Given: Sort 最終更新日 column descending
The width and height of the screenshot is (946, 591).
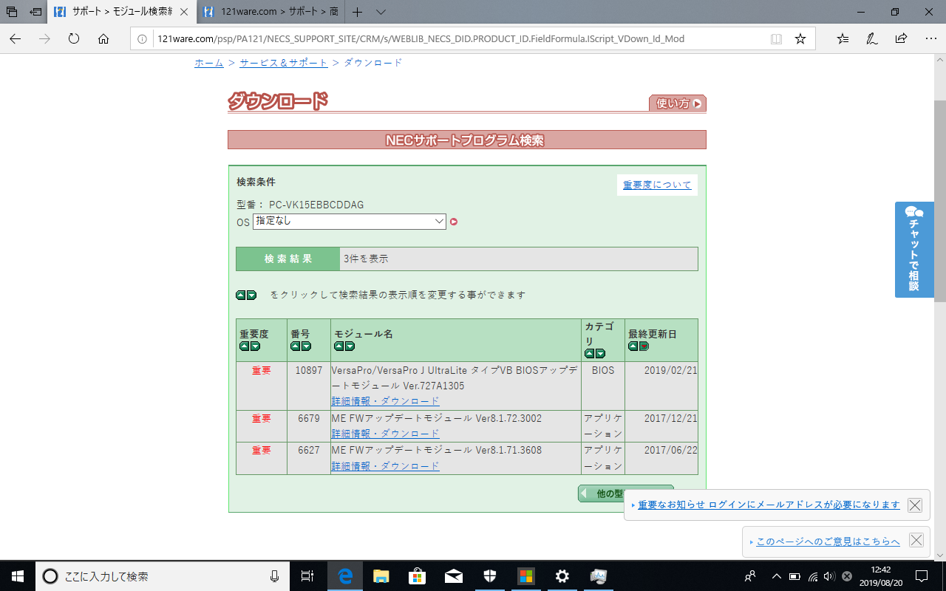Looking at the screenshot, I should (644, 346).
